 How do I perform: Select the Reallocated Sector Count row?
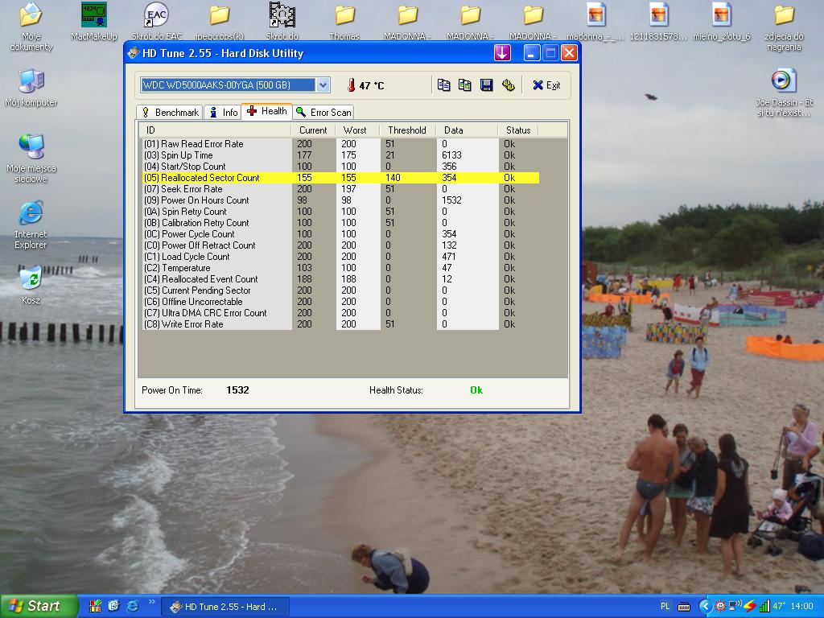[340, 178]
